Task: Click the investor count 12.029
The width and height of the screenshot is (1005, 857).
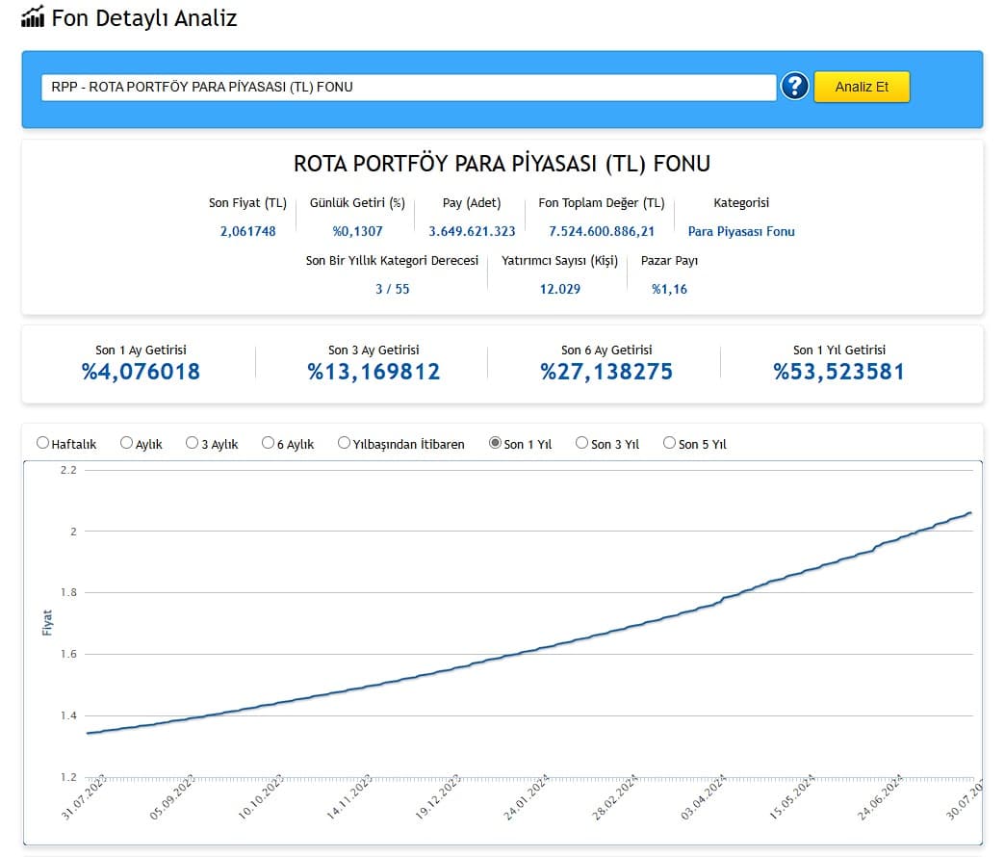Action: click(559, 289)
